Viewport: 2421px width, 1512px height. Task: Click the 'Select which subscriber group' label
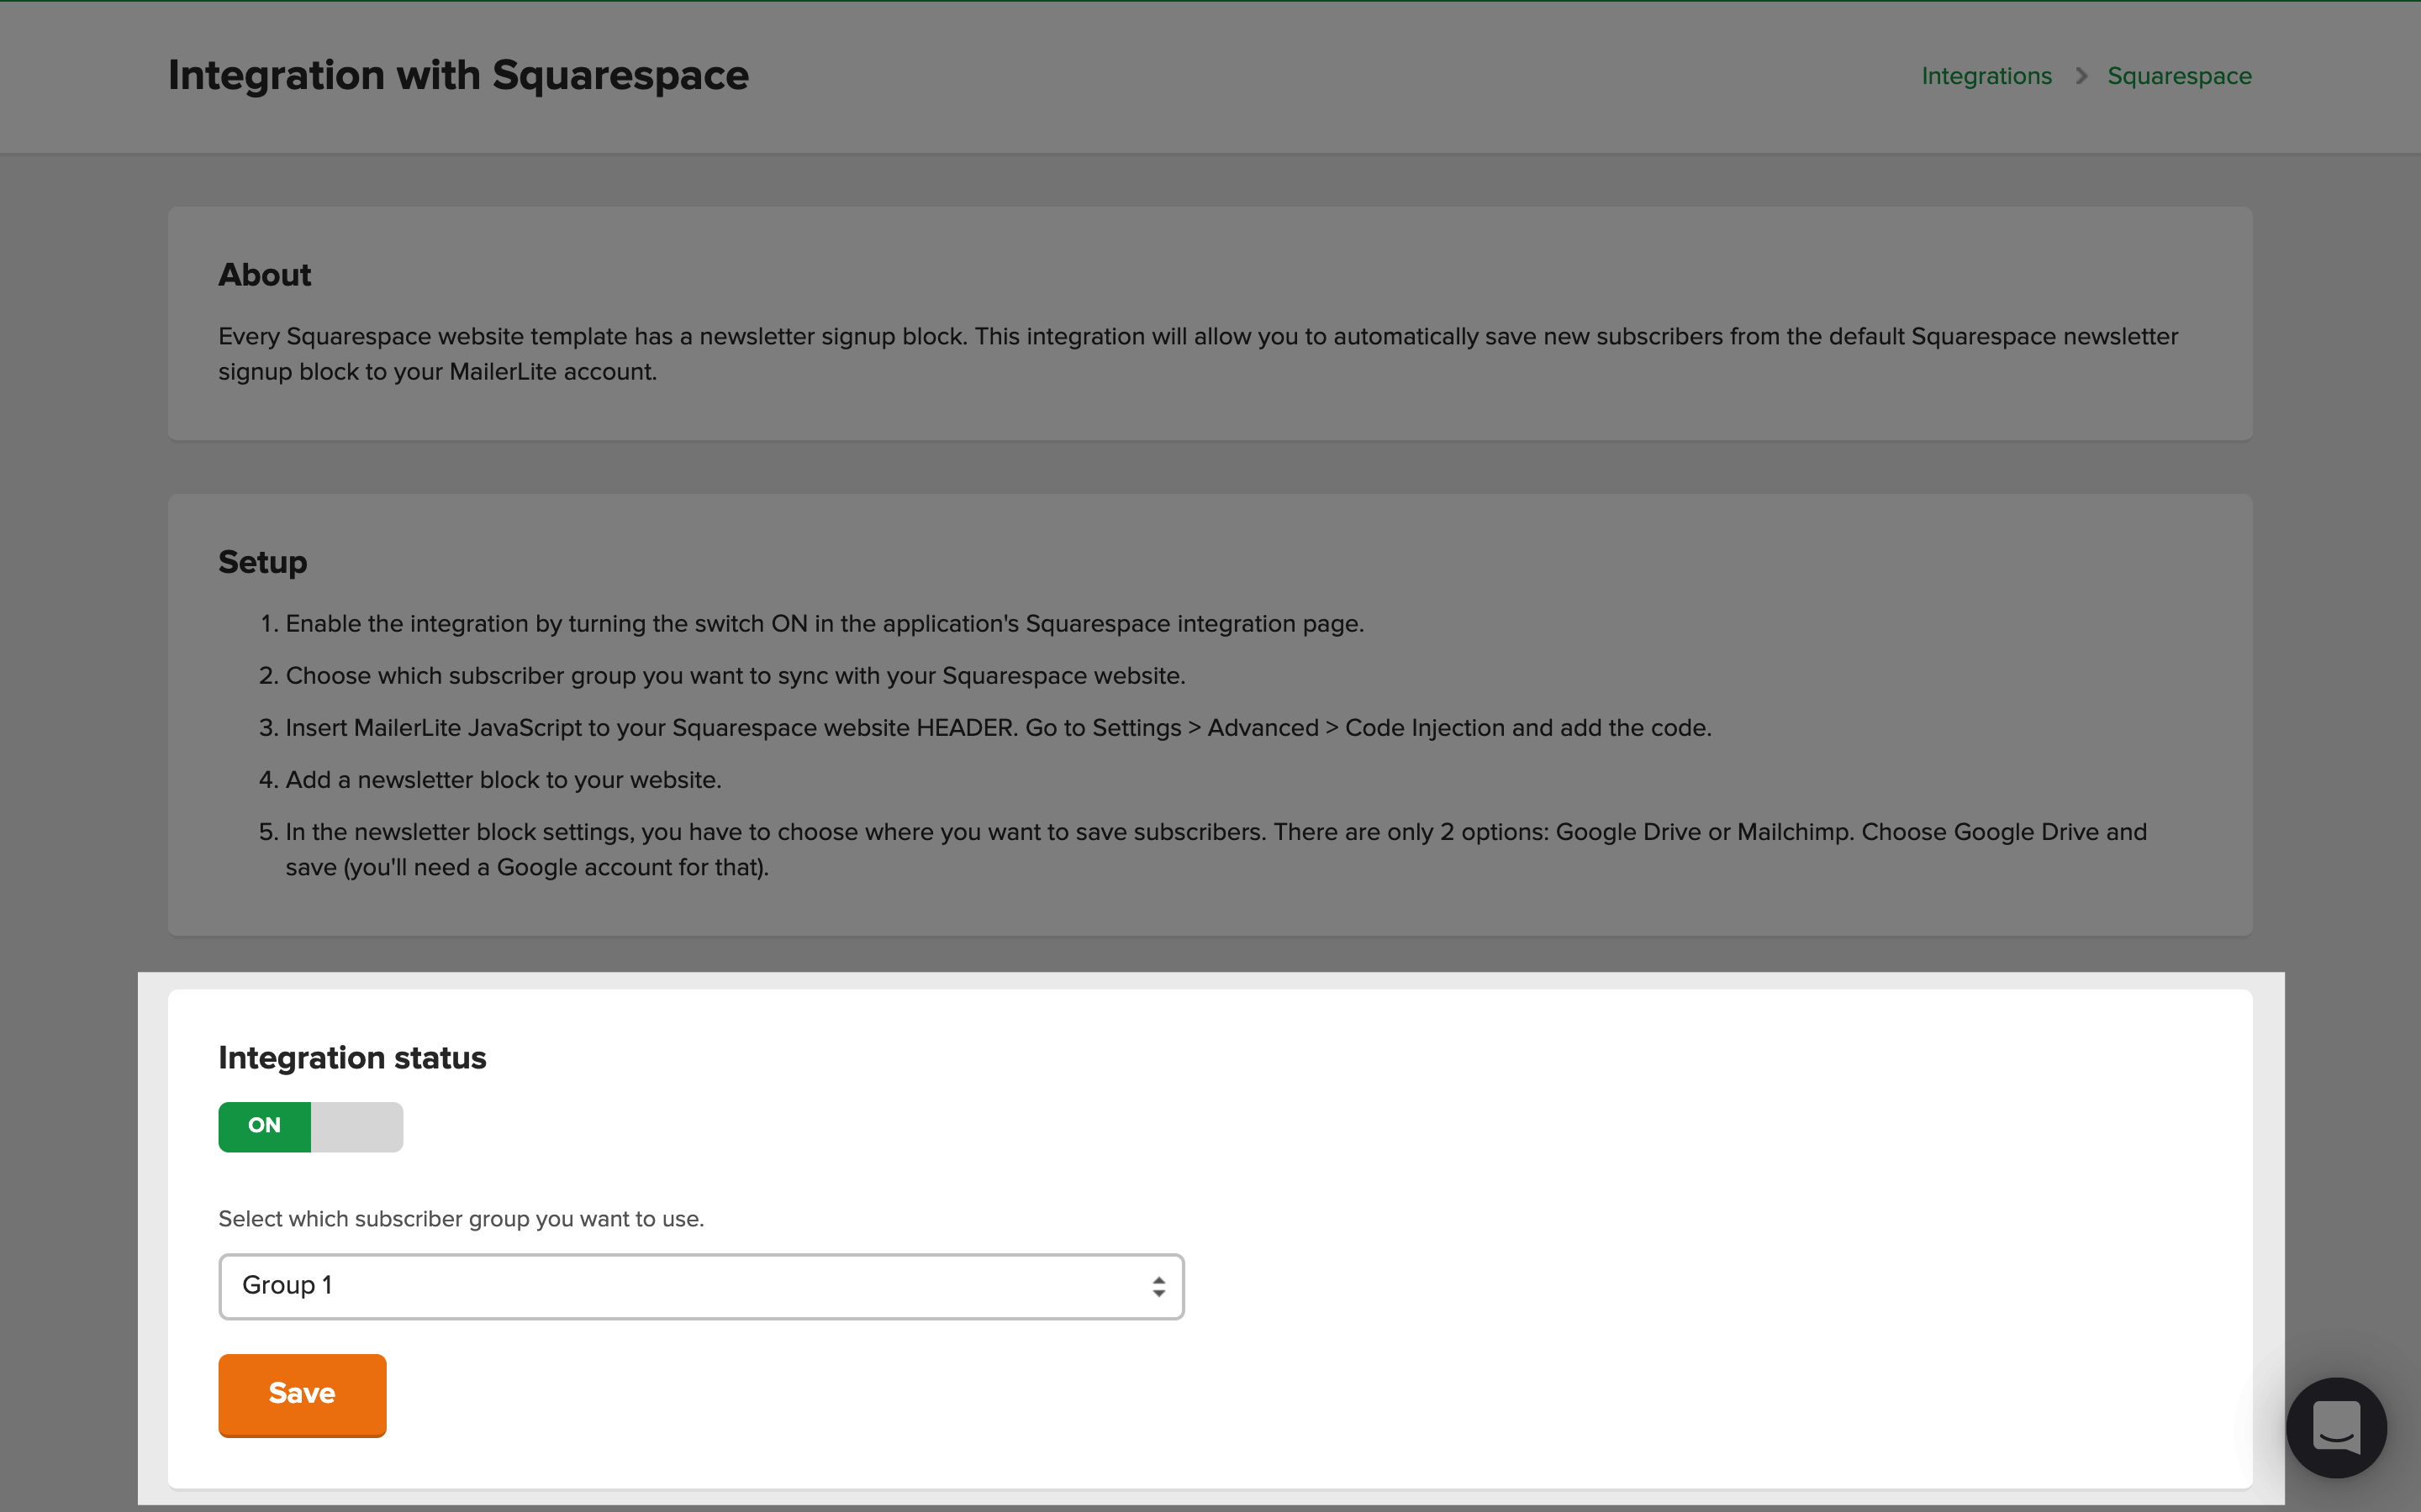462,1219
